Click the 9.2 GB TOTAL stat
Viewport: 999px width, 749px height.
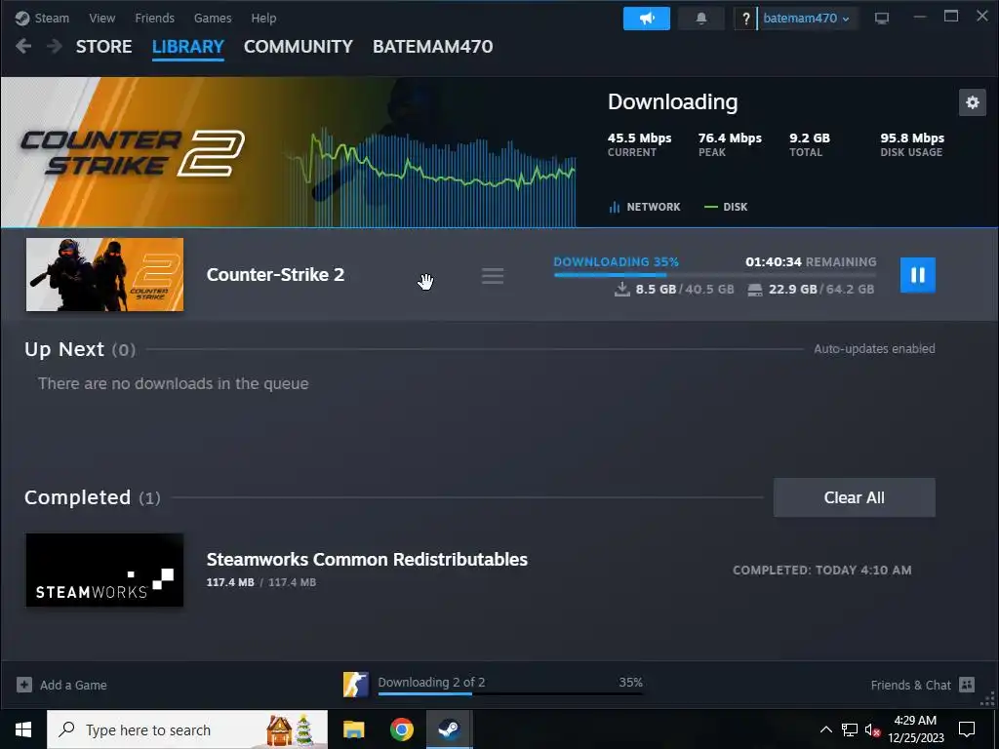click(x=809, y=144)
